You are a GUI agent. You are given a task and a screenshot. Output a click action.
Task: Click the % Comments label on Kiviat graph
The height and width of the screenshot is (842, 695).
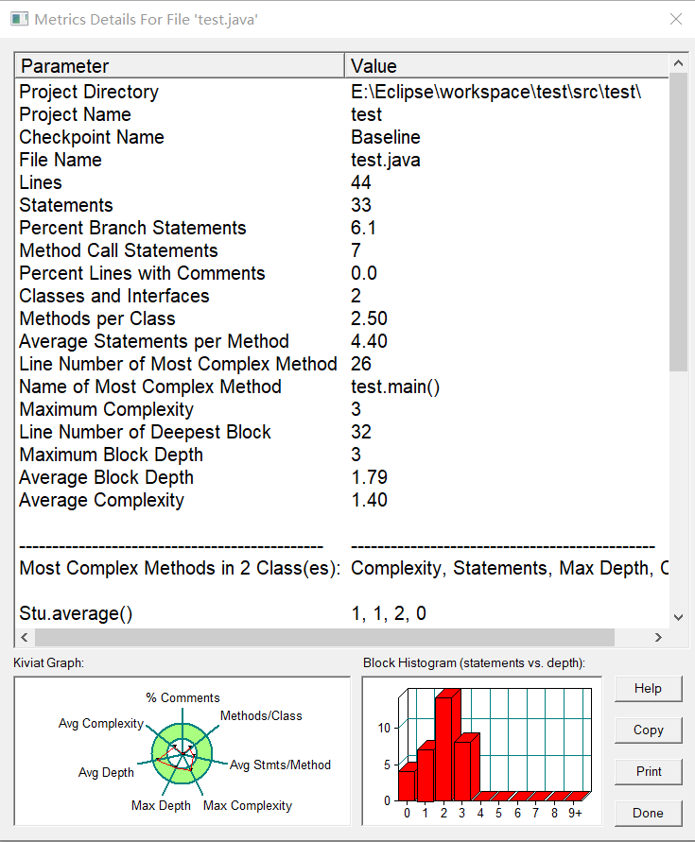click(182, 697)
